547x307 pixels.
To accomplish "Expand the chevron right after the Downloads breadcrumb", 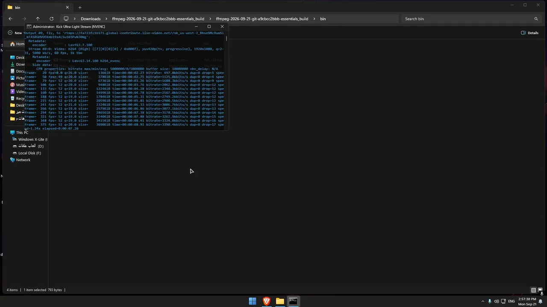I will 106,19.
